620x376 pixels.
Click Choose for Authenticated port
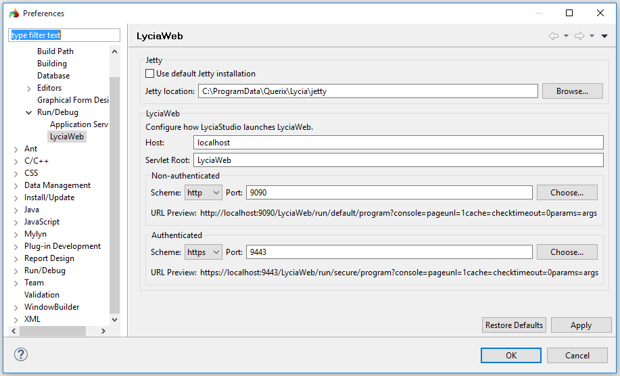[x=567, y=252]
